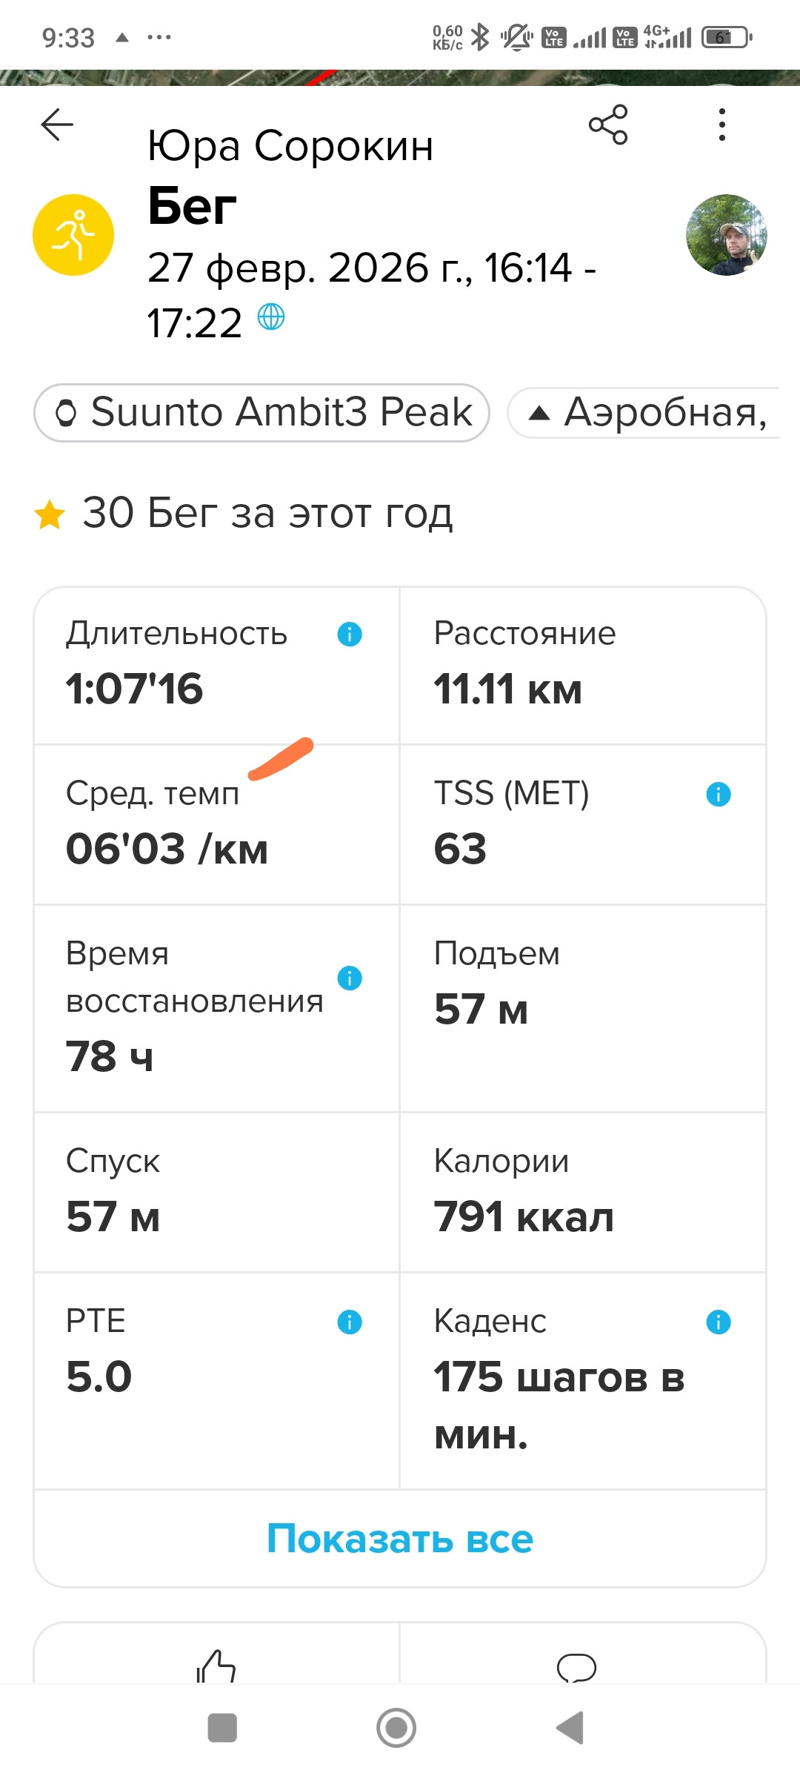800x1779 pixels.
Task: Show info for Каденс
Action: click(719, 1322)
